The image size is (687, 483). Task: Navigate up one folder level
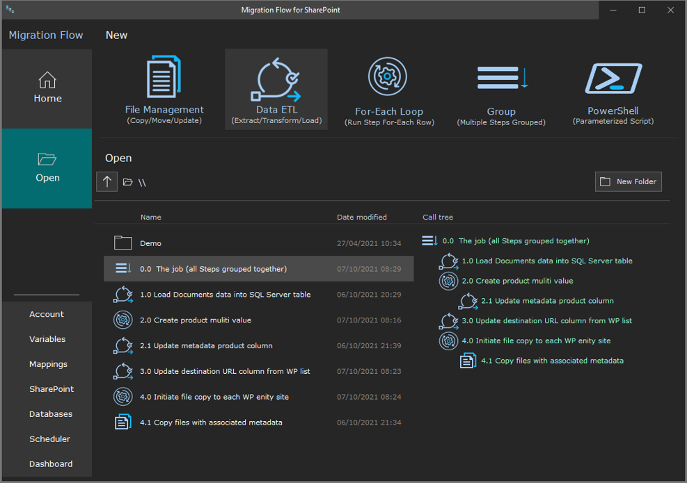click(x=107, y=181)
